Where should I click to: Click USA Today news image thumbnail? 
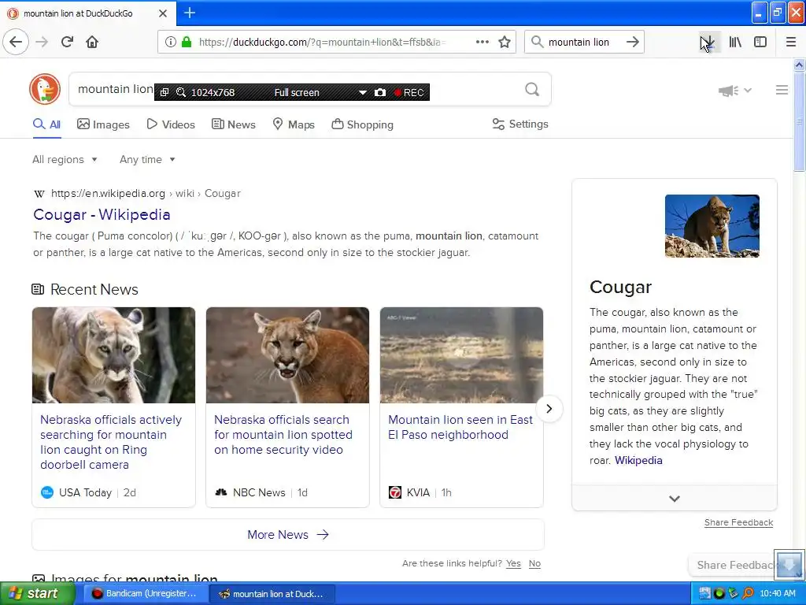(113, 355)
